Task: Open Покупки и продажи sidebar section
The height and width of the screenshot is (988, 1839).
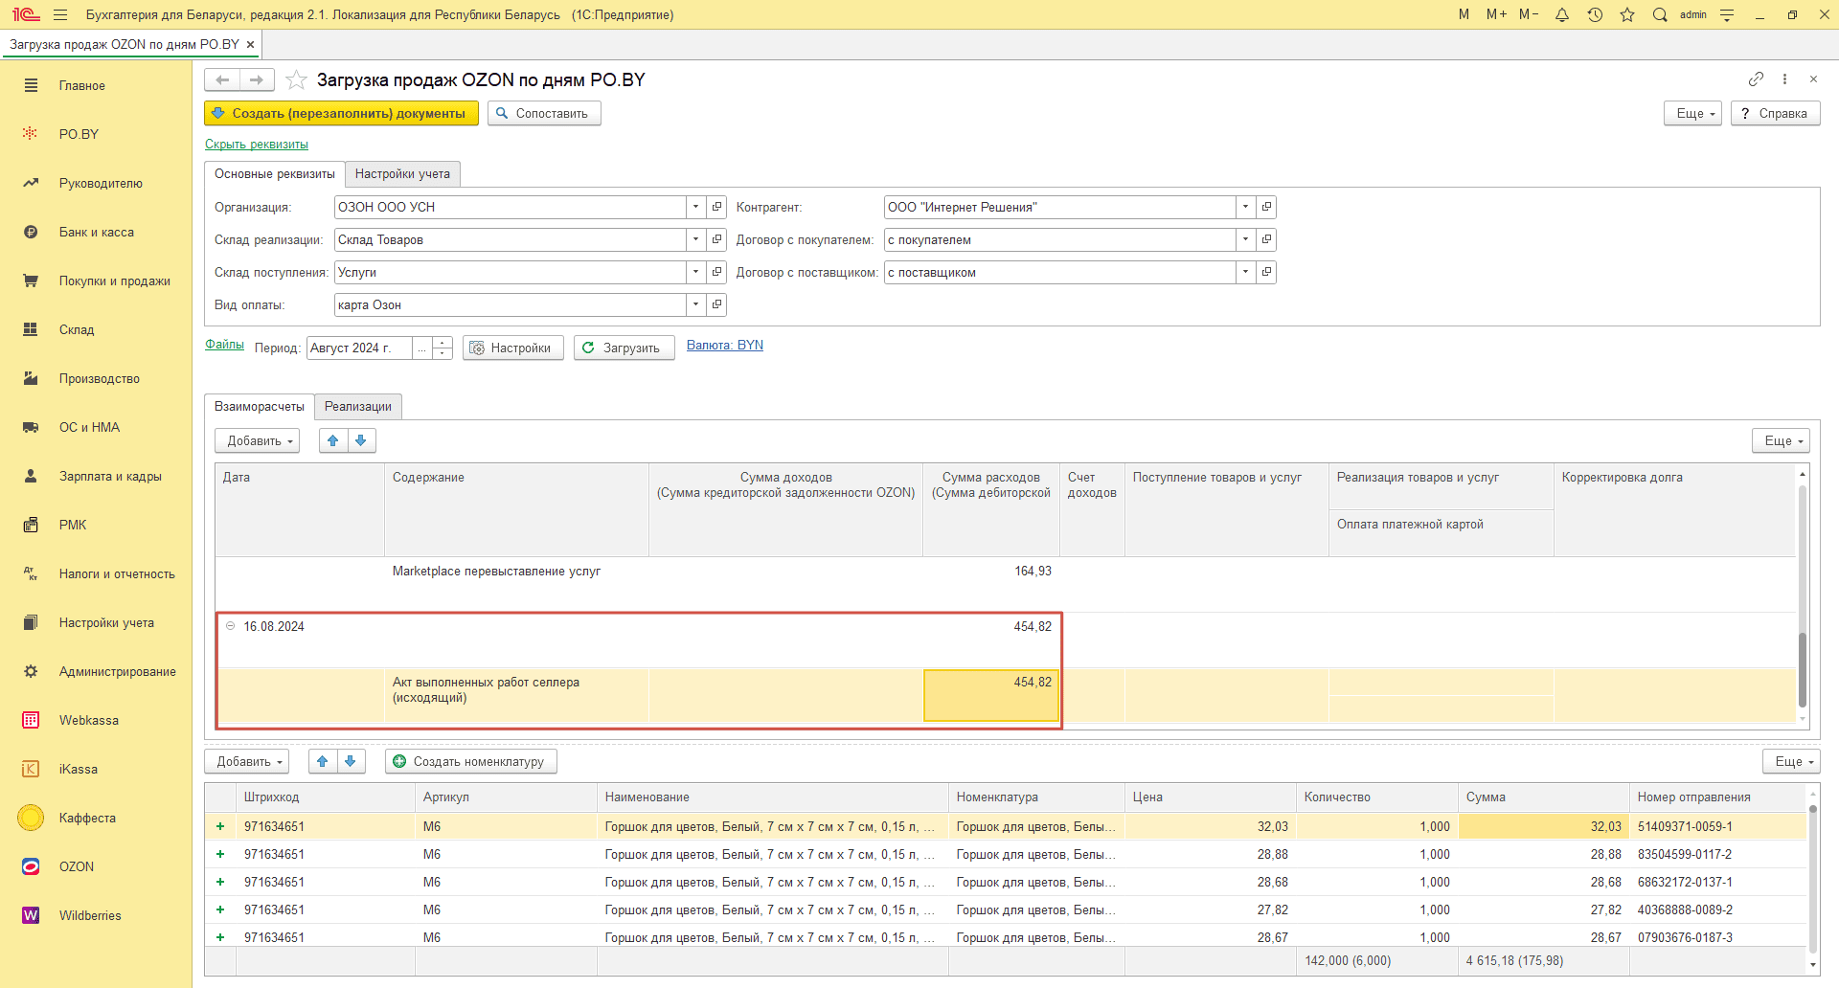Action: (96, 281)
